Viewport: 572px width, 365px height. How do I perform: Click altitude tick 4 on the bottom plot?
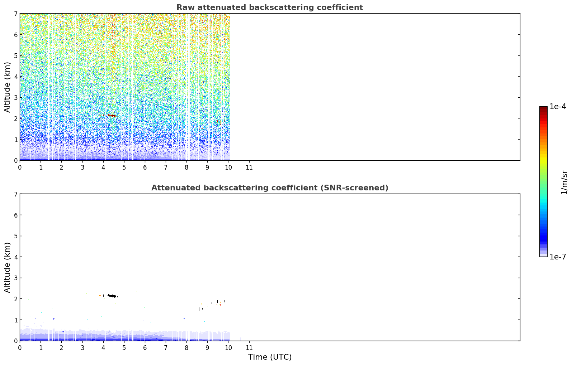(15, 257)
